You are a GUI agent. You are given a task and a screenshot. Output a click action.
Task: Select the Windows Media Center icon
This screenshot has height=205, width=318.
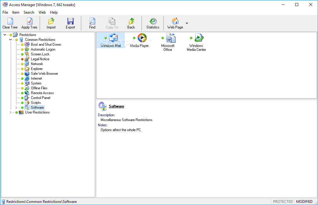[199, 38]
